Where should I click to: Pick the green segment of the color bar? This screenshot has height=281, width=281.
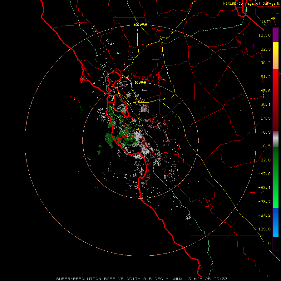[x=276, y=178]
